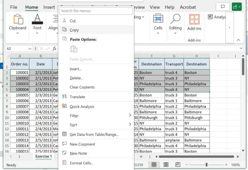Open the Cells group icon

pos(158,18)
